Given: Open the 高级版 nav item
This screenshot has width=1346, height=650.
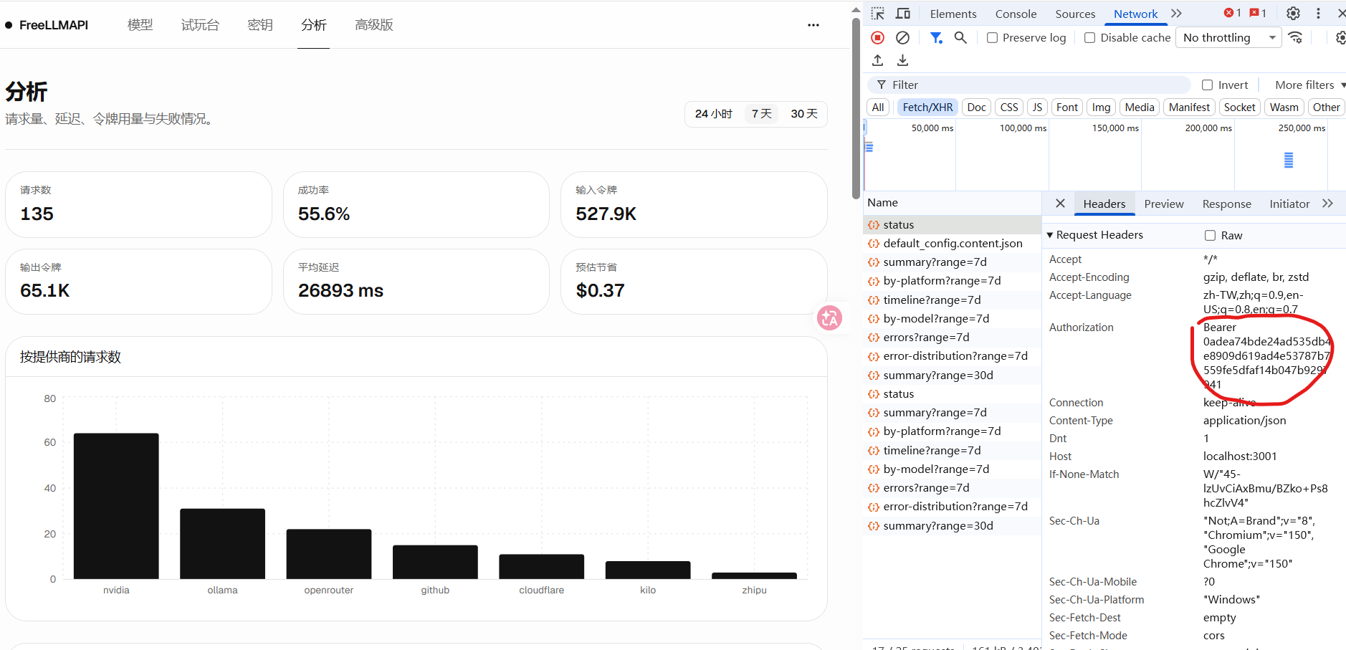Looking at the screenshot, I should (x=374, y=25).
